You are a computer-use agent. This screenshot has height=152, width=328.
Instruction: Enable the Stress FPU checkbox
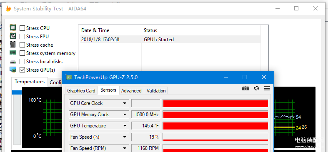(x=22, y=36)
